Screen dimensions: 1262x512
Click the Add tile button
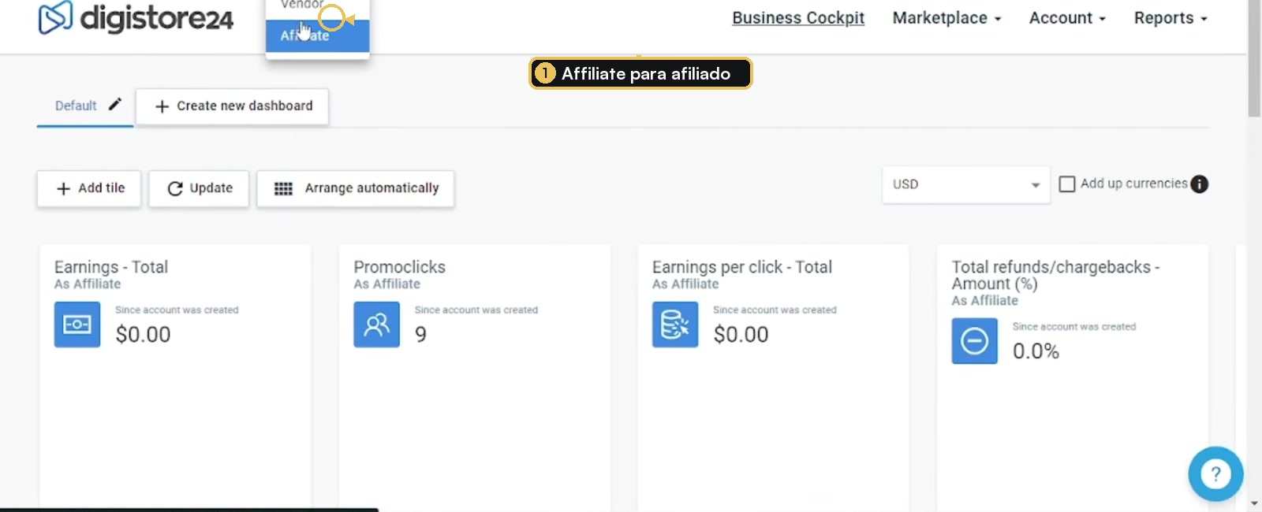(89, 188)
